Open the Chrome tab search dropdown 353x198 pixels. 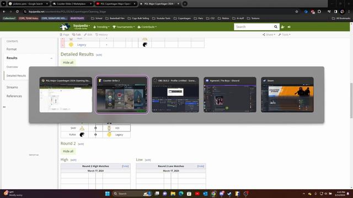click(x=4, y=4)
